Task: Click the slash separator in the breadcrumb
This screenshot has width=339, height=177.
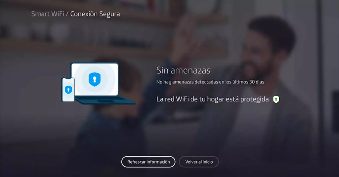Action: pos(67,14)
